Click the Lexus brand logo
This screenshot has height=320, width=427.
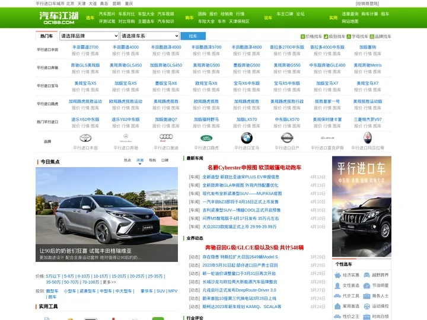coord(327,138)
